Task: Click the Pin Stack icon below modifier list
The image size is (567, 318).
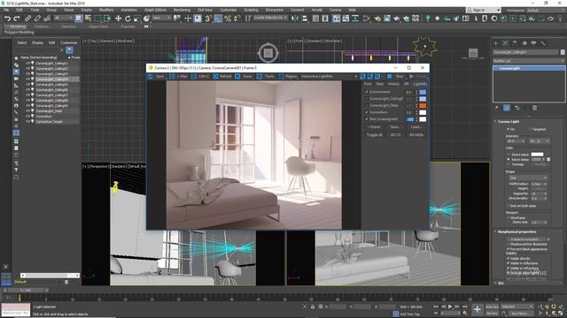Action: [x=497, y=108]
